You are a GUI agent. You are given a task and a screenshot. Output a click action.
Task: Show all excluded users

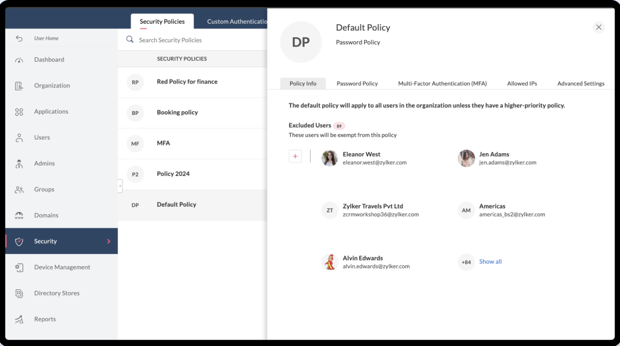click(490, 261)
